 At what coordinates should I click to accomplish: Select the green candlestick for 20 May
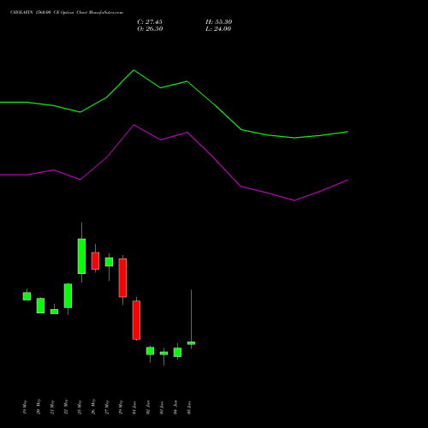click(x=40, y=306)
